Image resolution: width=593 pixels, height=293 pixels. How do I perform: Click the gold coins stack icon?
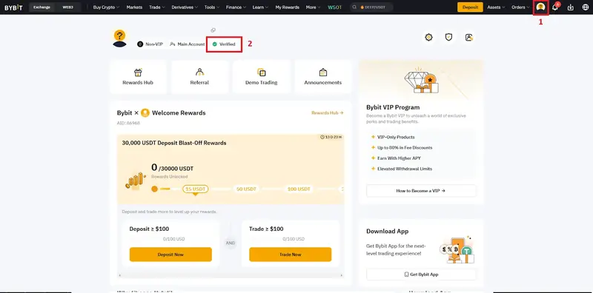coord(136,181)
